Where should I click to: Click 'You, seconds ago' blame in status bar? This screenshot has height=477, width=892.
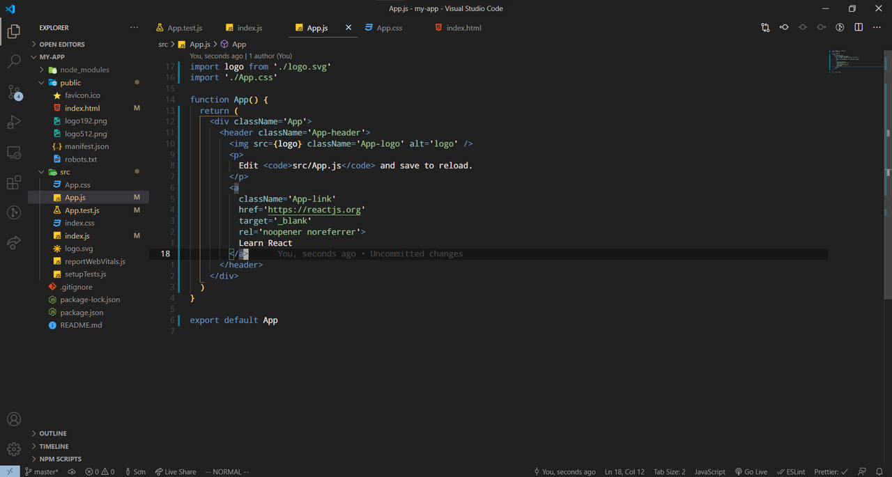[x=564, y=471]
